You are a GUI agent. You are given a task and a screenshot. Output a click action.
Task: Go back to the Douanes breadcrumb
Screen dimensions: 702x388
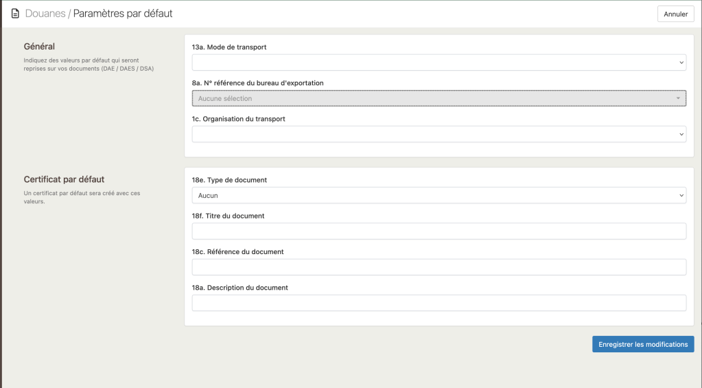click(45, 14)
